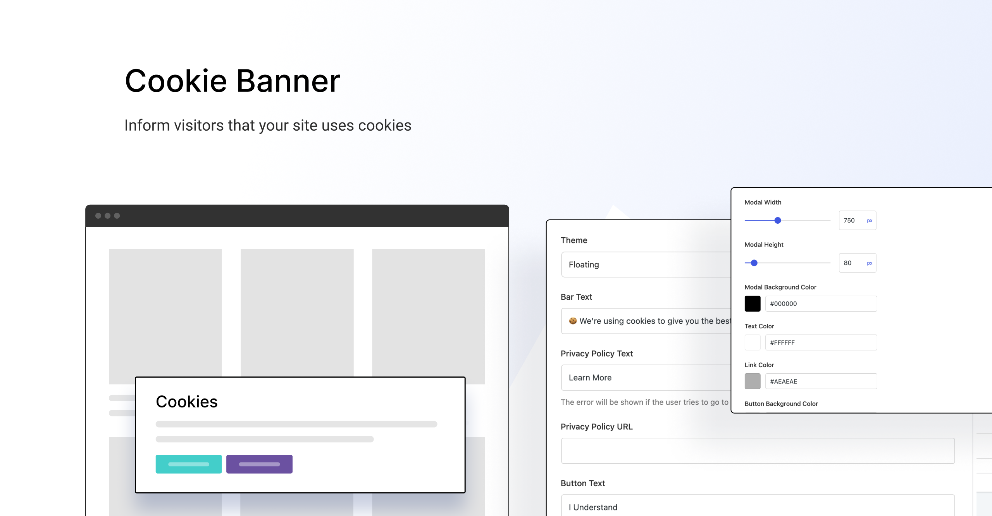The image size is (992, 516).
Task: Focus the empty Privacy Policy URL field
Action: coord(758,451)
